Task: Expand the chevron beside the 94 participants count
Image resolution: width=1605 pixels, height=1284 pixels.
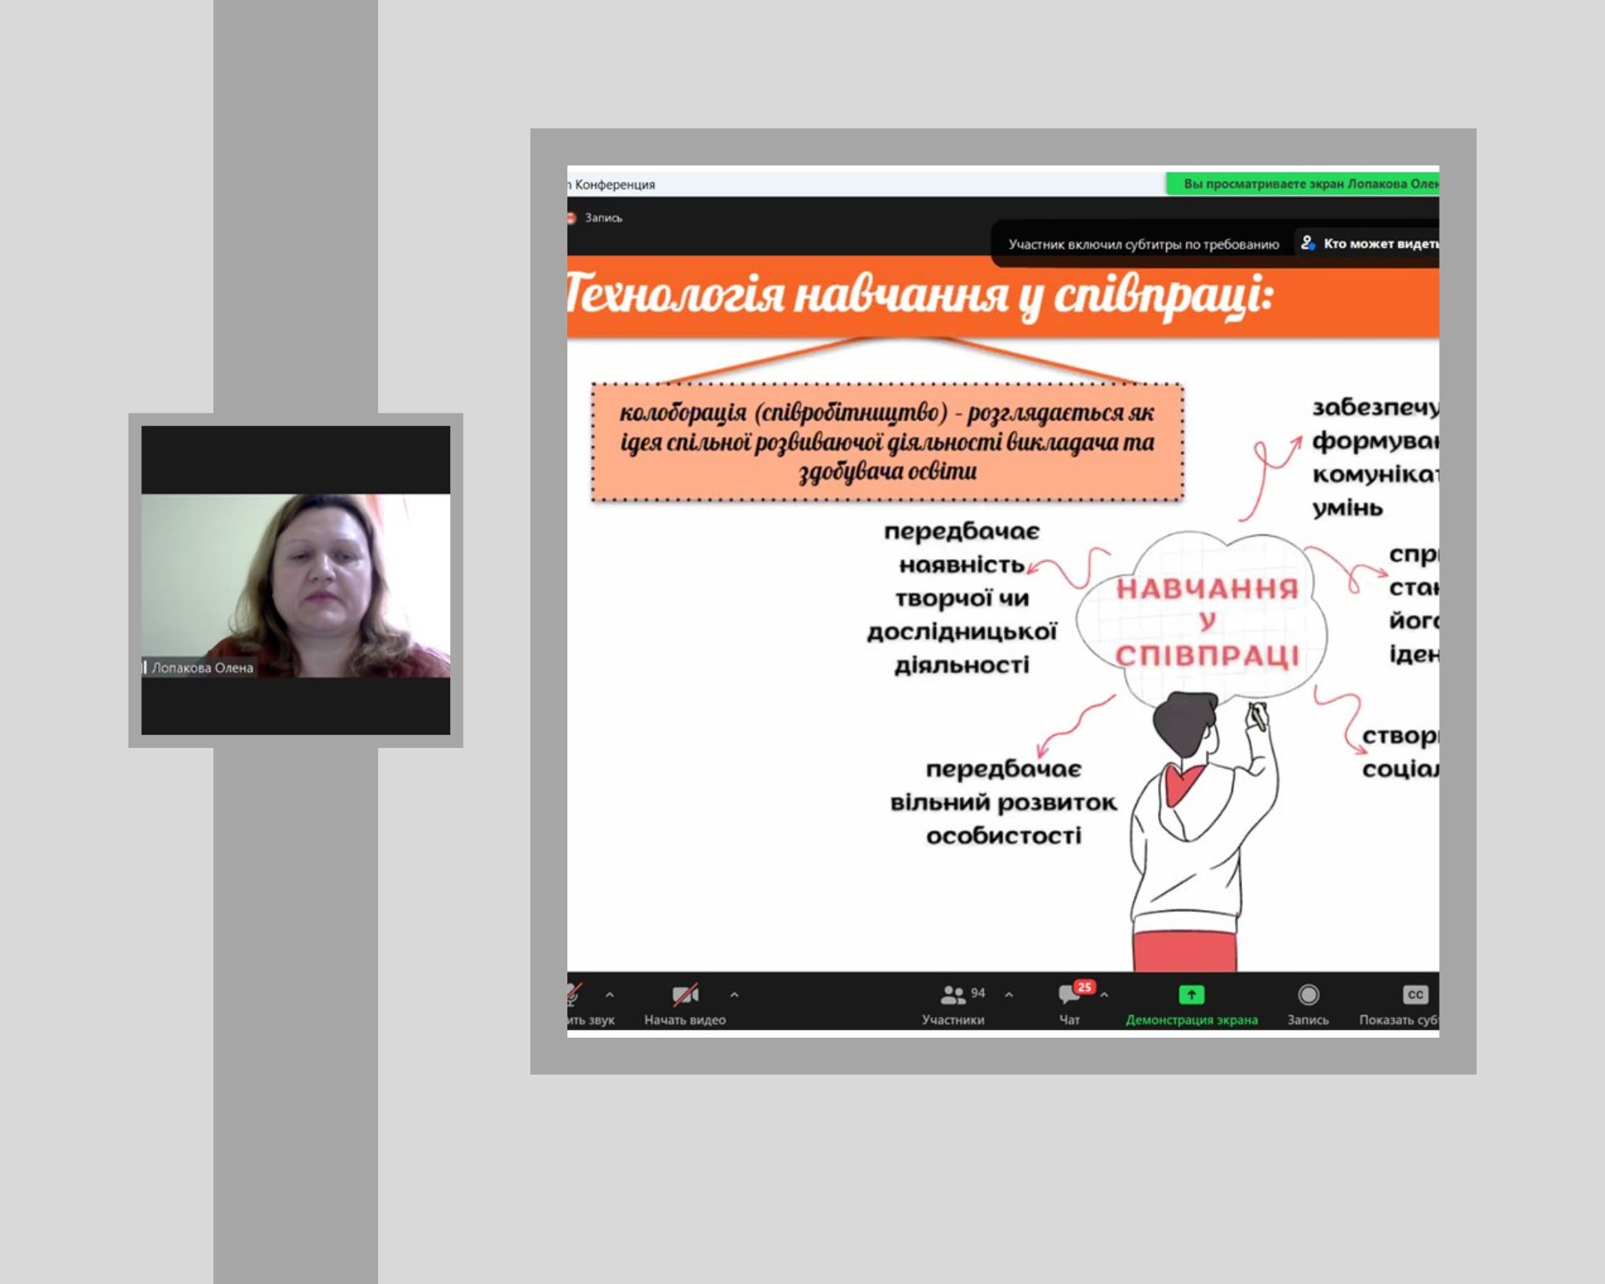Action: (x=1009, y=995)
